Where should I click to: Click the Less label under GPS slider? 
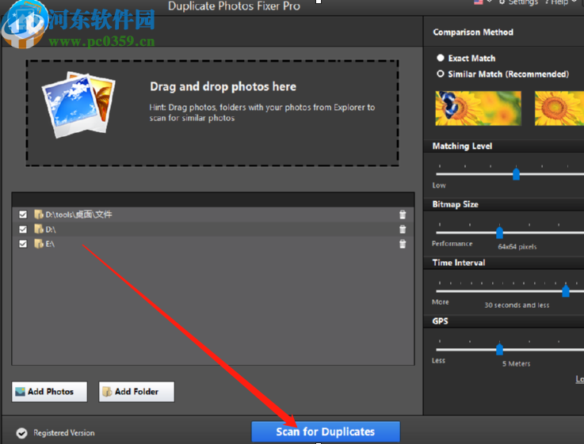pyautogui.click(x=438, y=360)
